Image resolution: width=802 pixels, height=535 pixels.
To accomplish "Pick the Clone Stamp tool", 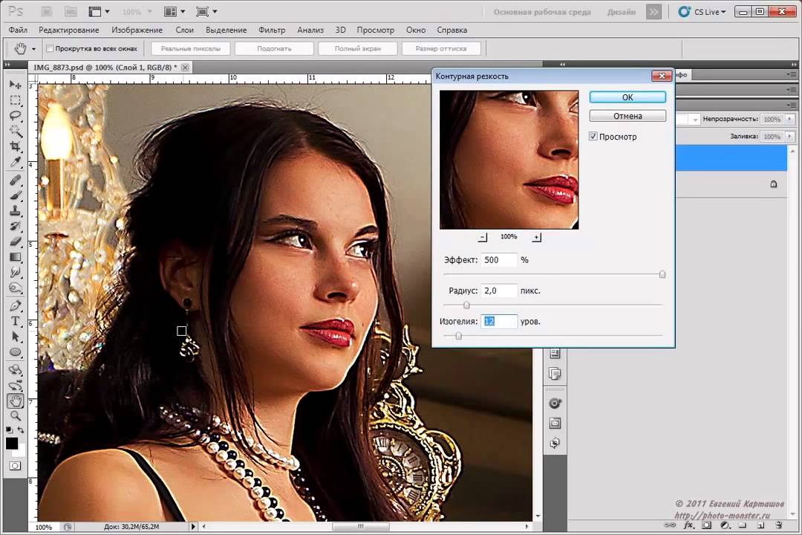I will coord(15,211).
